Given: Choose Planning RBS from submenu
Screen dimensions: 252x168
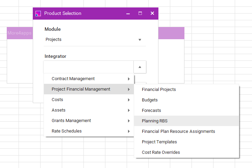Looking at the screenshot, I should pos(186,121).
